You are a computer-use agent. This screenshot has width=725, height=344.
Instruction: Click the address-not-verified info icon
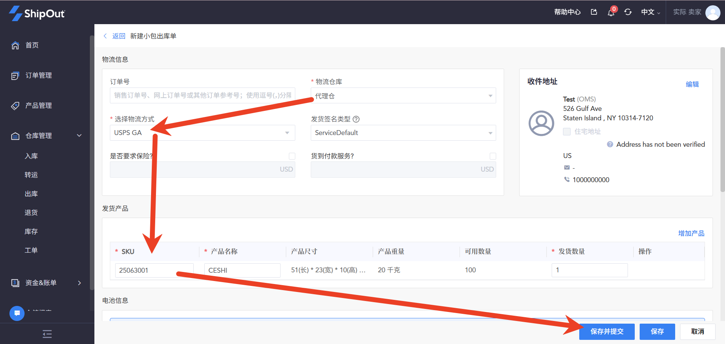[610, 144]
